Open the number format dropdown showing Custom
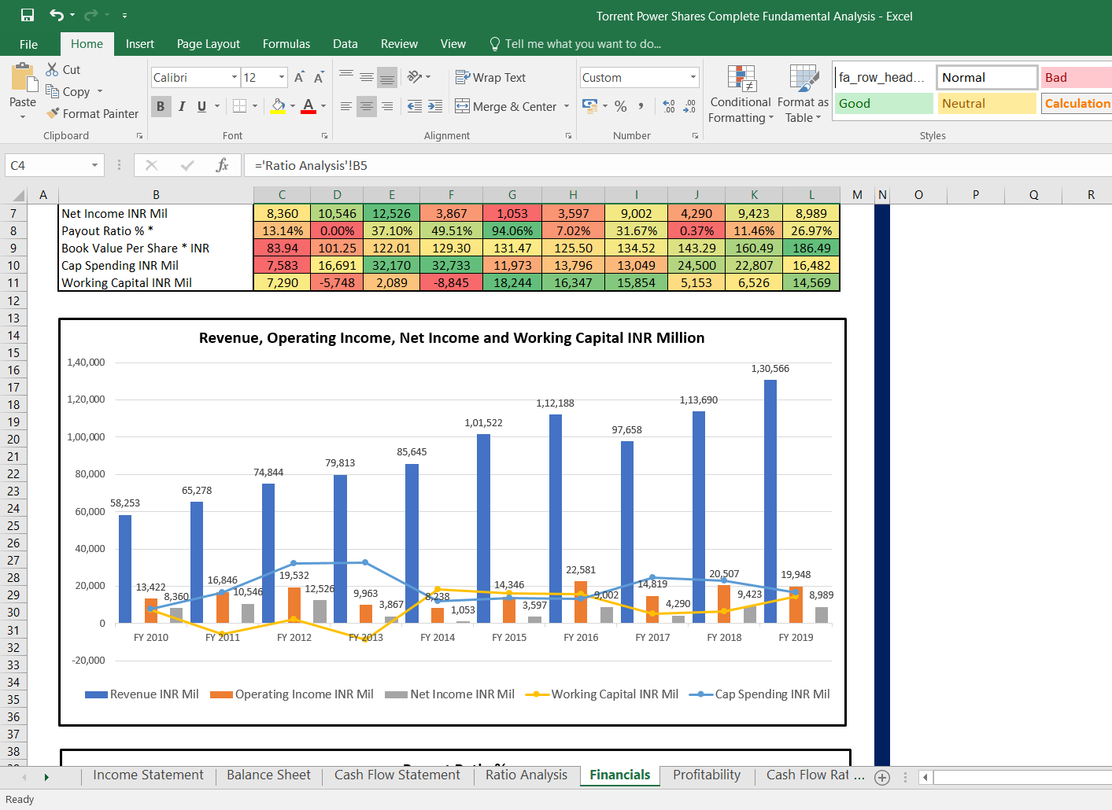1112x810 pixels. tap(693, 77)
